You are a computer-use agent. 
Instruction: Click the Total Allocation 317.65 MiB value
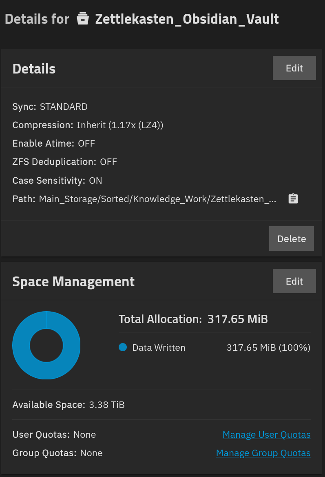237,319
